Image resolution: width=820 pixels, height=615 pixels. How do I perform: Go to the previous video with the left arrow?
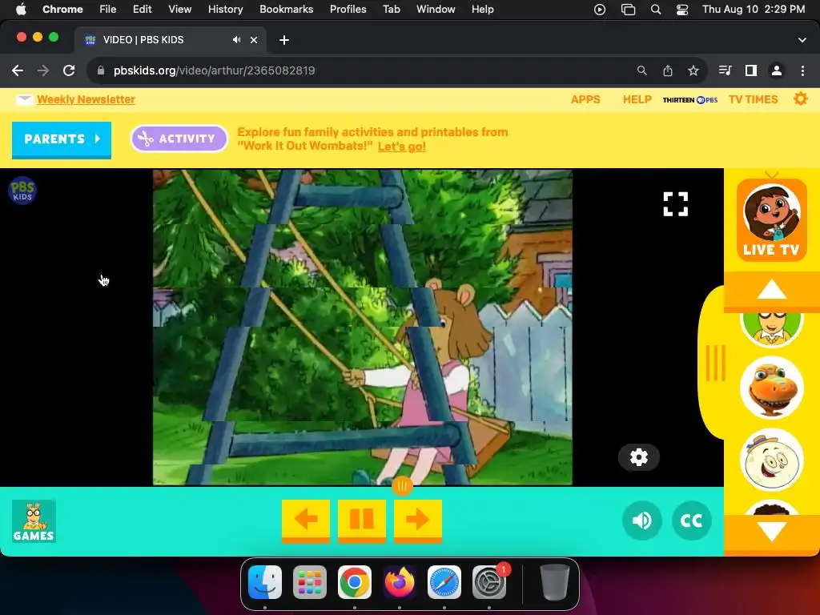pos(306,520)
